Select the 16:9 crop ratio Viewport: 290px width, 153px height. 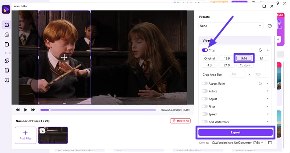click(227, 58)
